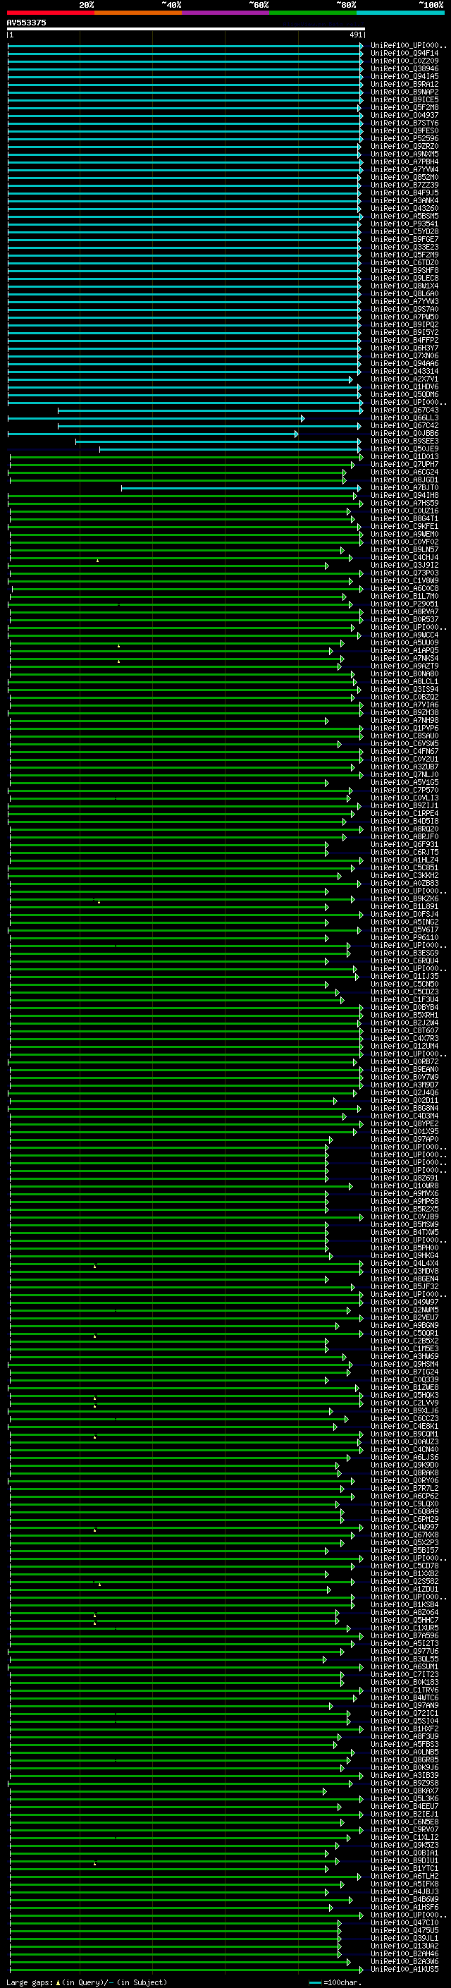Screen dimensions: 451x1988
Task: Click the cyan ~100% identity legend segment
Action: [x=401, y=13]
